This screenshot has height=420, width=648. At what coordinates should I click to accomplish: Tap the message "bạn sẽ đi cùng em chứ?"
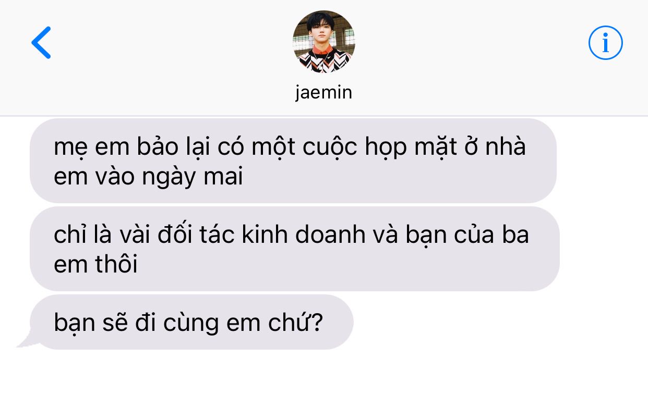(191, 322)
